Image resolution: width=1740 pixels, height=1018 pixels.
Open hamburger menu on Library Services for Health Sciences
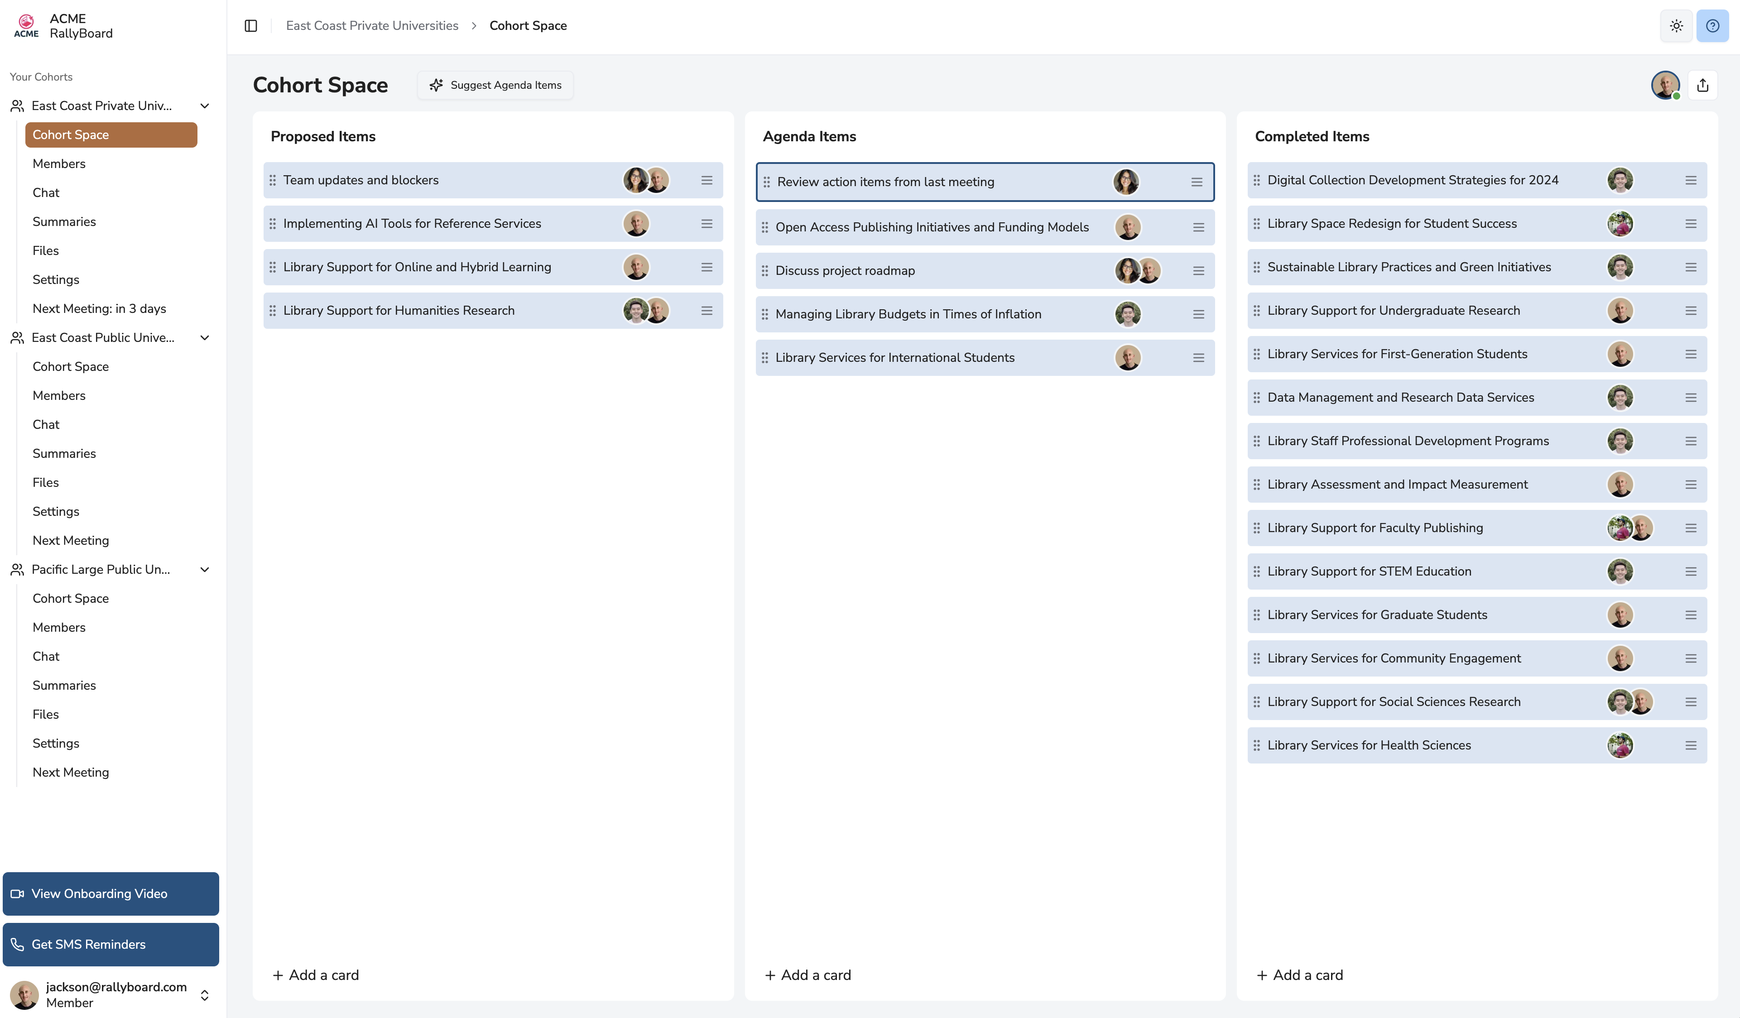[1690, 745]
